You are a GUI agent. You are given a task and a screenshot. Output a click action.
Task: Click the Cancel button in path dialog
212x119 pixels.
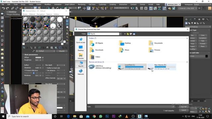point(184,110)
